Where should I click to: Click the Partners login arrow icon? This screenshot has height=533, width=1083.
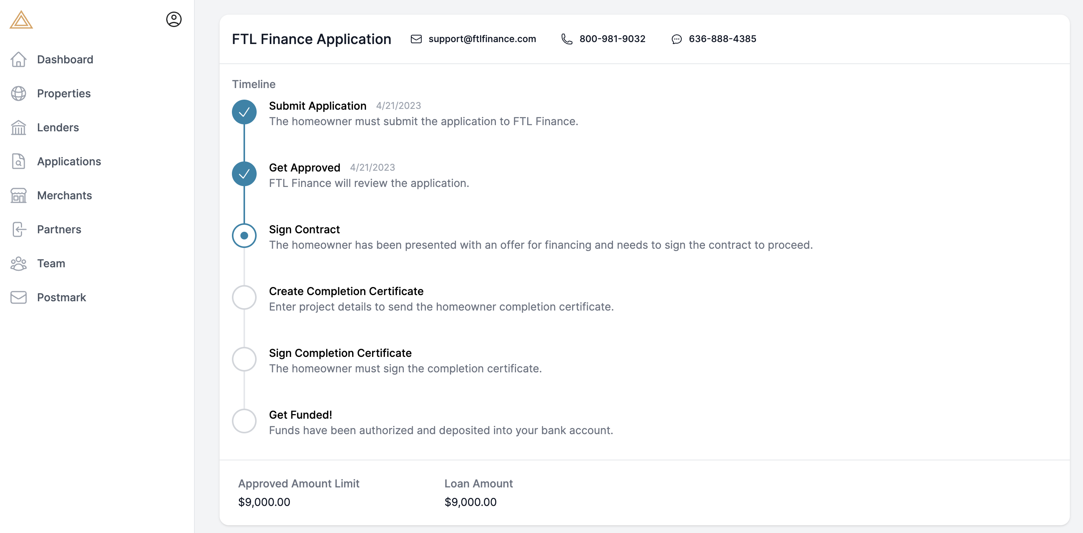pos(19,230)
